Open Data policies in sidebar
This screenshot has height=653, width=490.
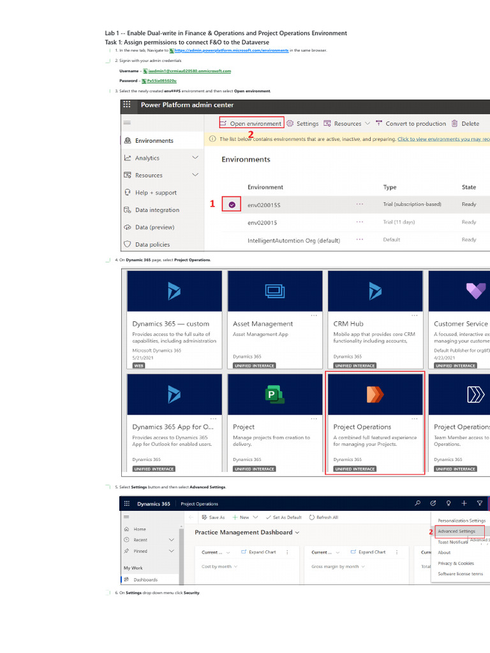(x=152, y=244)
